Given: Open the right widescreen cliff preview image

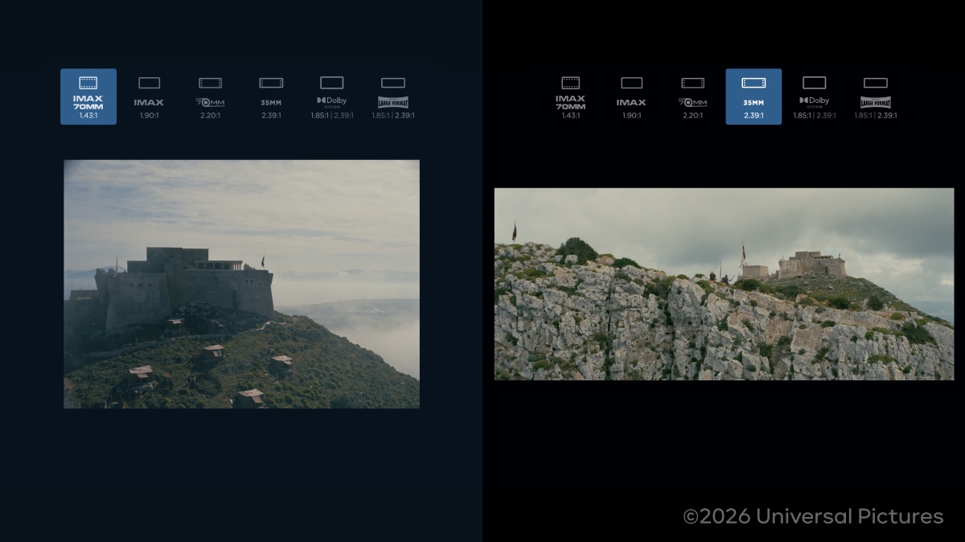Looking at the screenshot, I should pyautogui.click(x=724, y=284).
